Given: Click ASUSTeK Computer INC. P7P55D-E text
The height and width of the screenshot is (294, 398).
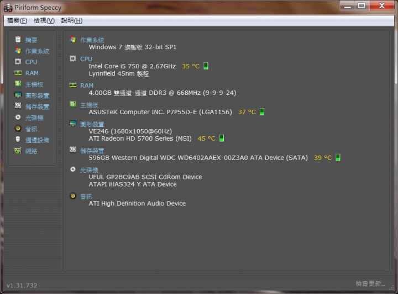Looking at the screenshot, I should pos(160,112).
